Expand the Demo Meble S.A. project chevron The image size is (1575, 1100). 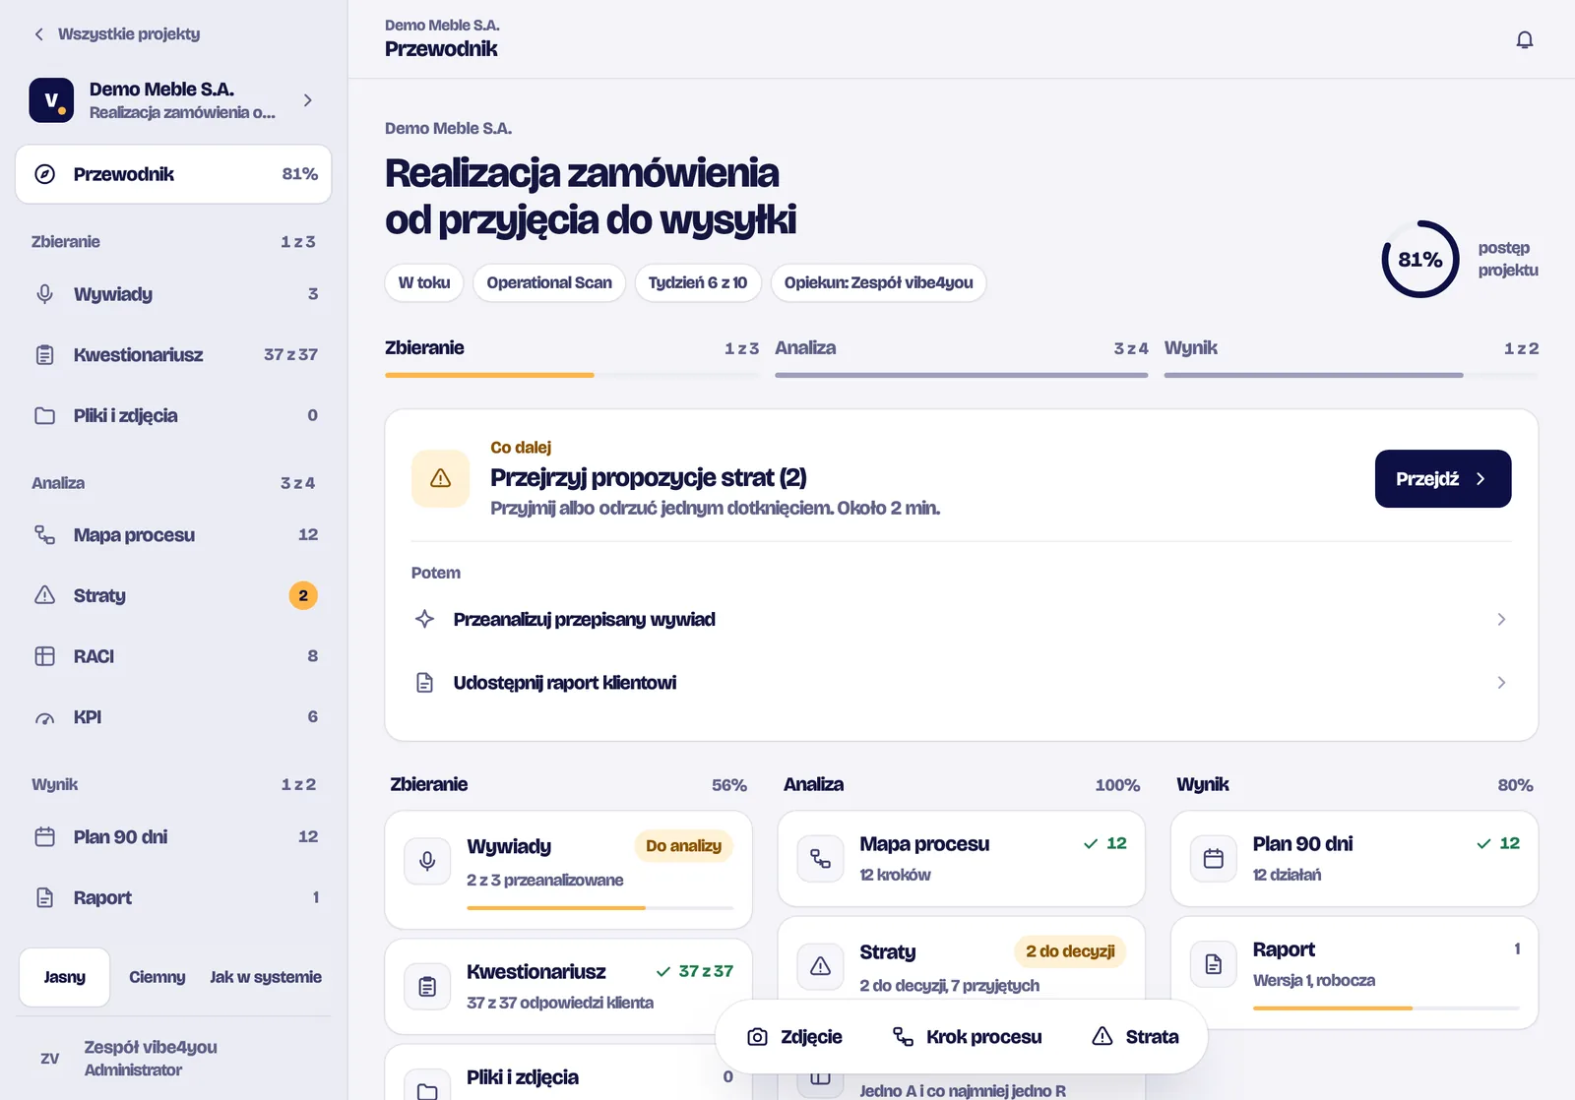[308, 100]
